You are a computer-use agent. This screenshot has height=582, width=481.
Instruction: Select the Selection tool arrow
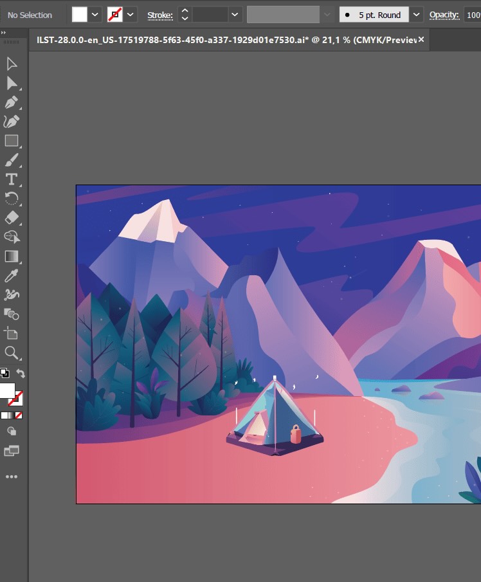[x=12, y=64]
